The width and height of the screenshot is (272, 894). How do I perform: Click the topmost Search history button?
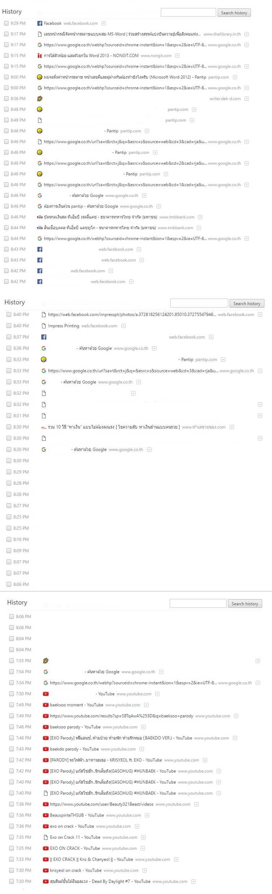click(234, 13)
